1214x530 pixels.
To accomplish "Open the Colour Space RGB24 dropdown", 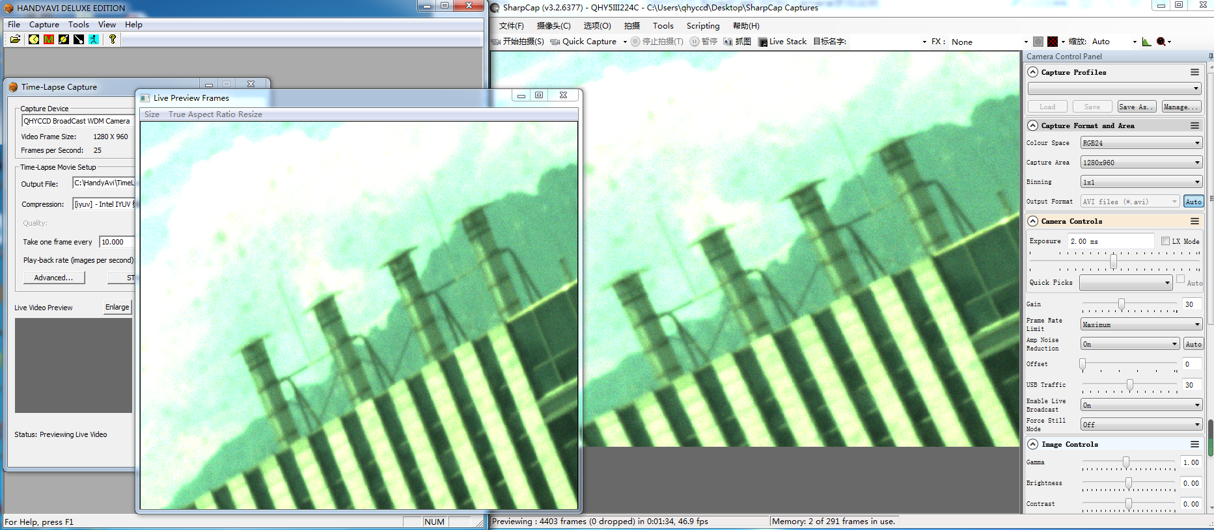I will coord(1141,143).
